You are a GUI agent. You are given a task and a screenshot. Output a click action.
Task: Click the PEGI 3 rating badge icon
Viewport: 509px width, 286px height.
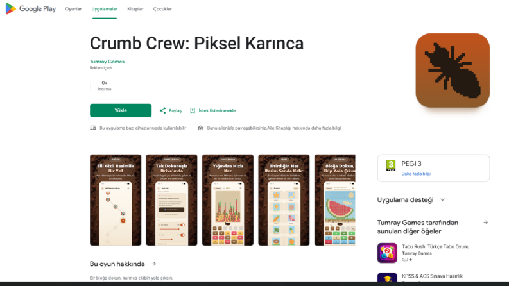(391, 165)
